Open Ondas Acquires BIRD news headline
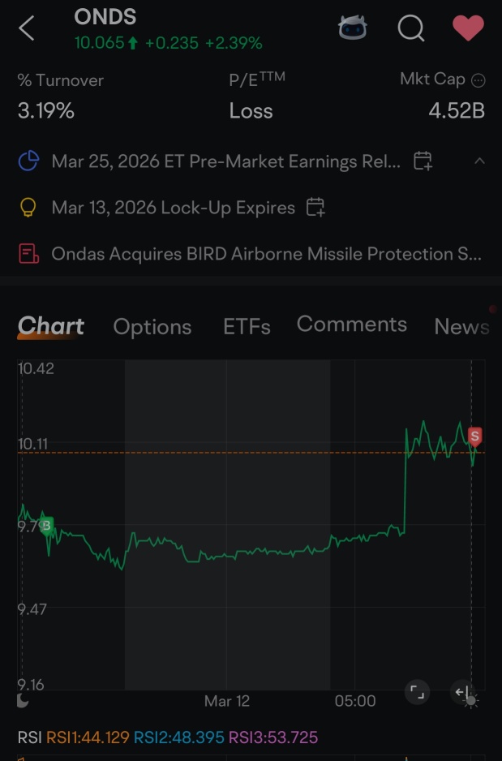This screenshot has width=502, height=761. pyautogui.click(x=266, y=254)
